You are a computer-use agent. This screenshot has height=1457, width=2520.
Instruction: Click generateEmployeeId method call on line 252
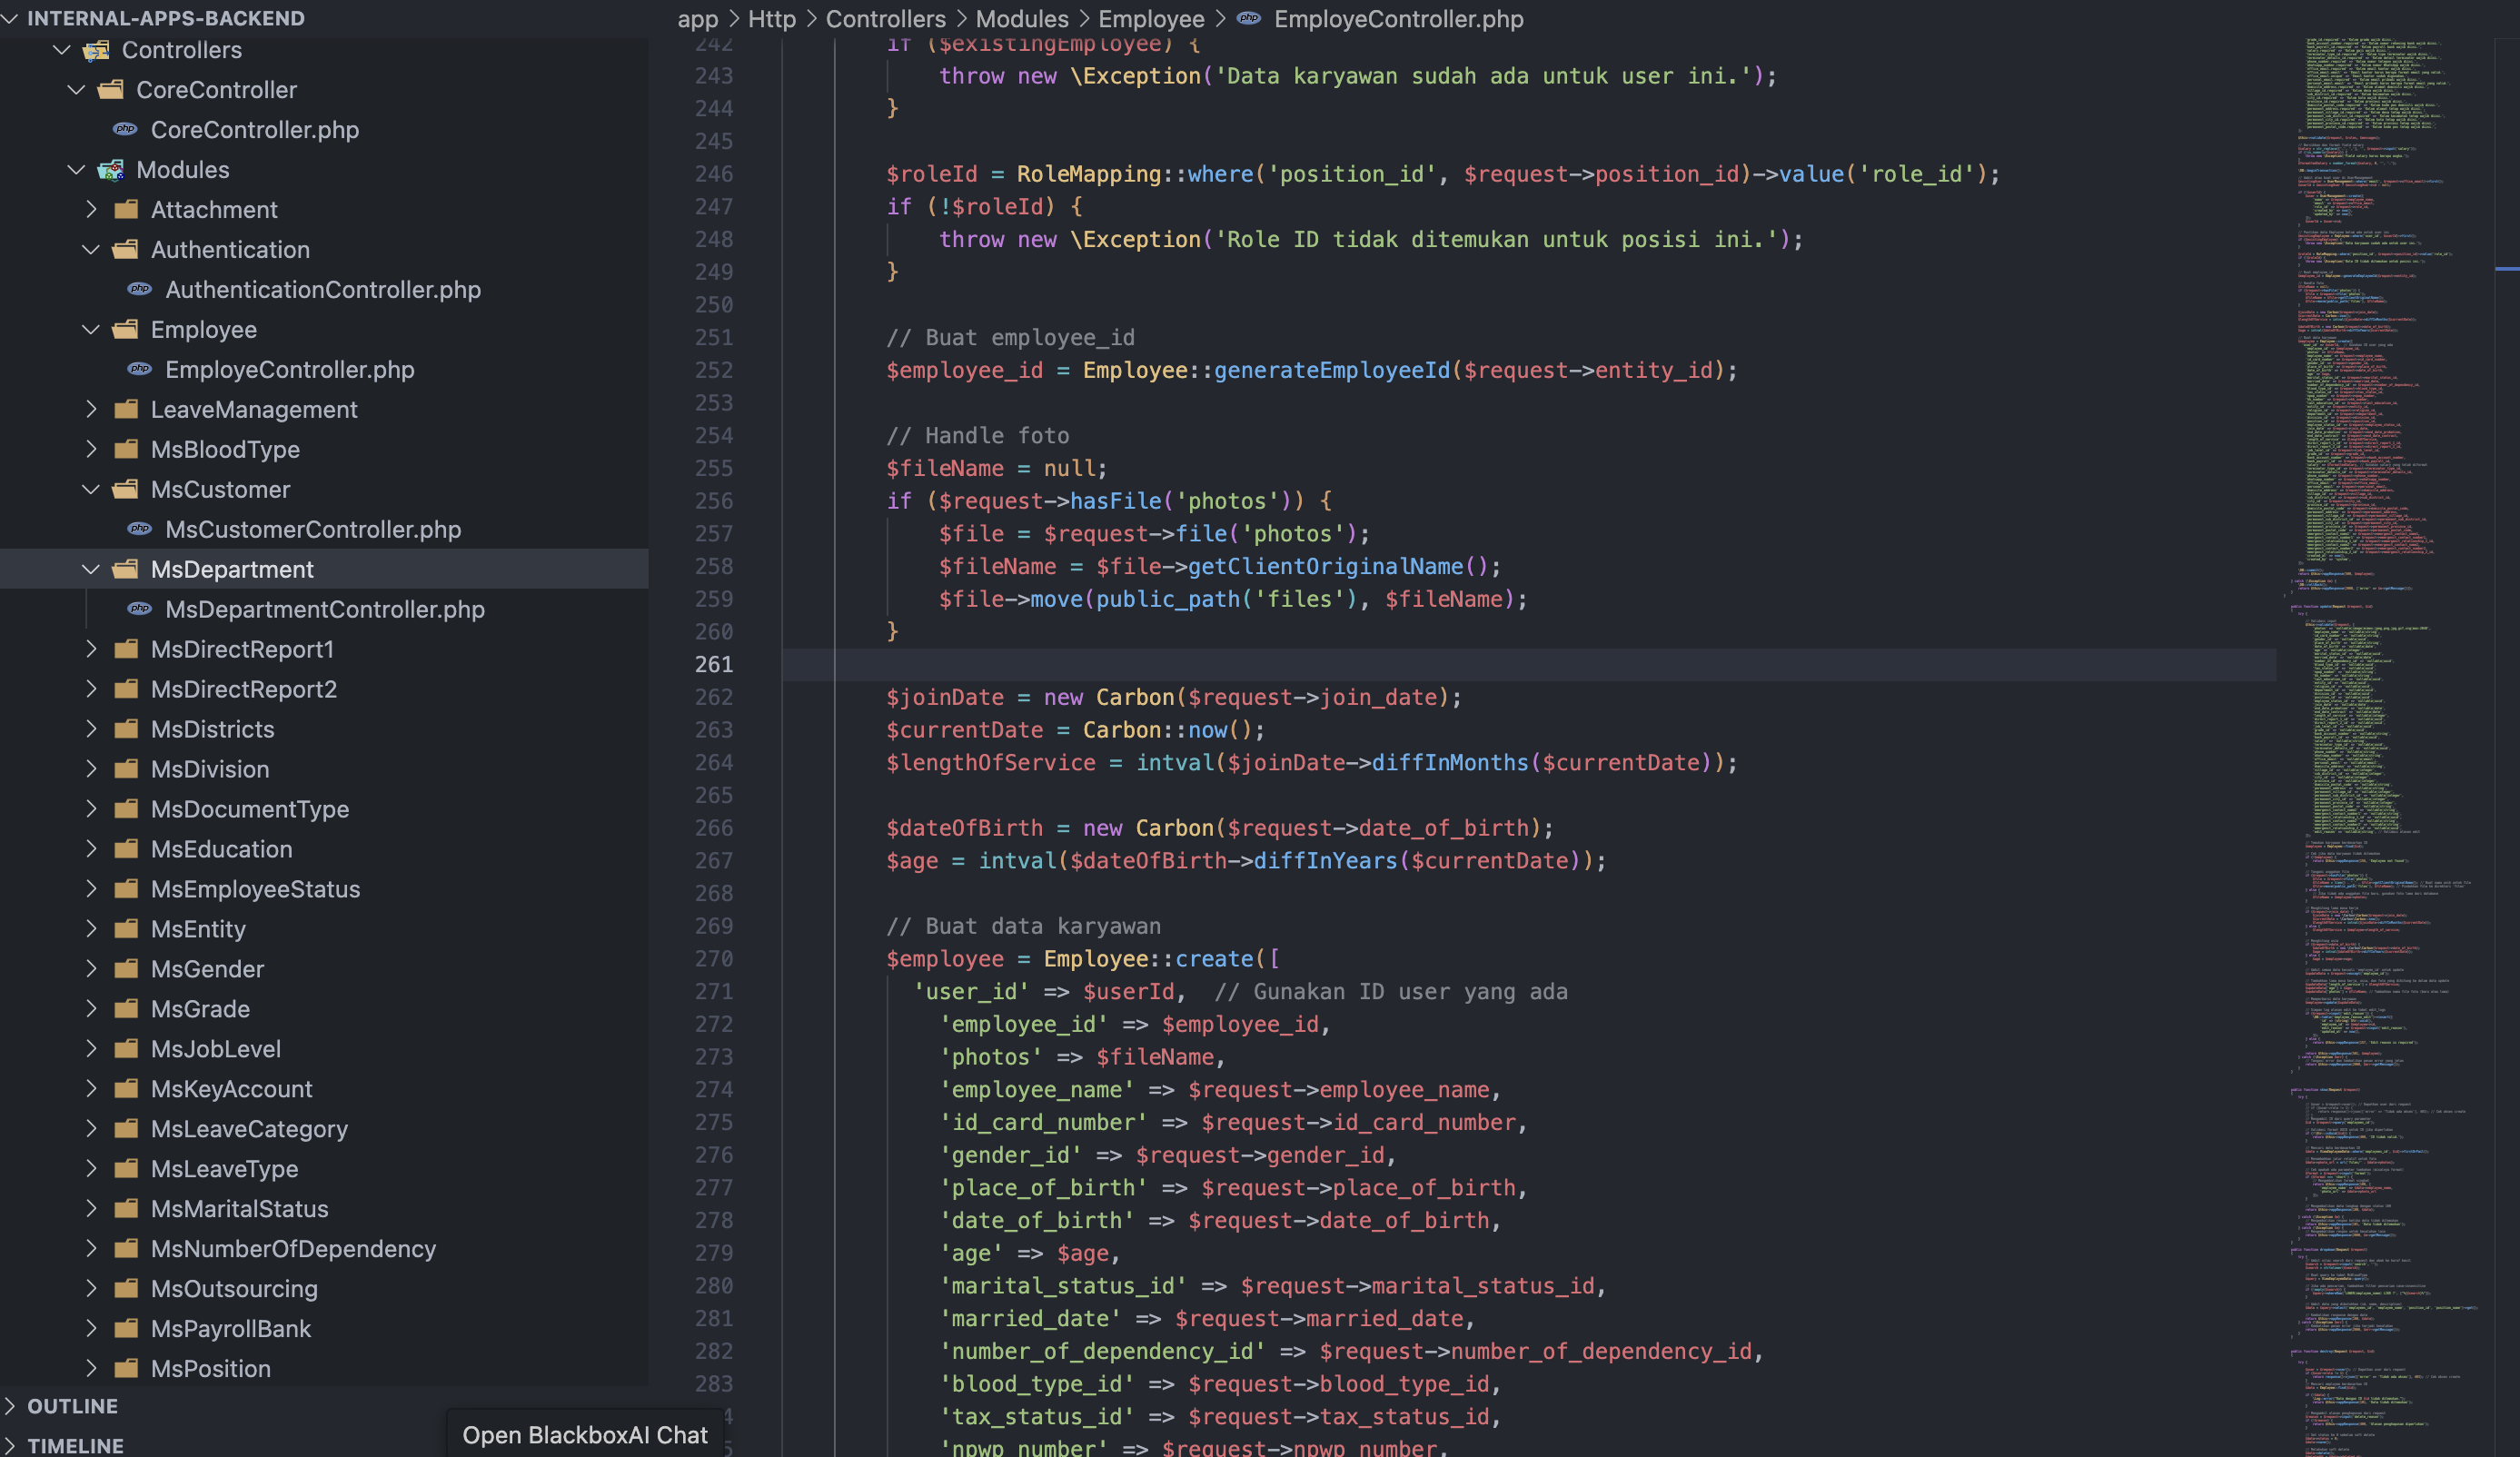point(1331,370)
